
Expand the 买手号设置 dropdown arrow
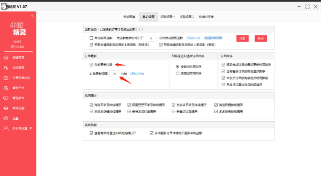click(x=31, y=128)
